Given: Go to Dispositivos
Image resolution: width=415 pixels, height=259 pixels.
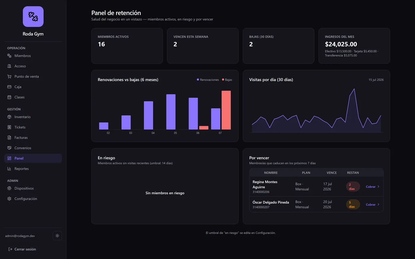Looking at the screenshot, I should 33,188.
